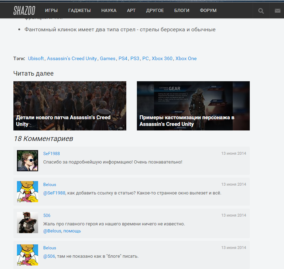The width and height of the screenshot is (284, 269).
Task: Open the 506 username link
Action: coord(47,216)
